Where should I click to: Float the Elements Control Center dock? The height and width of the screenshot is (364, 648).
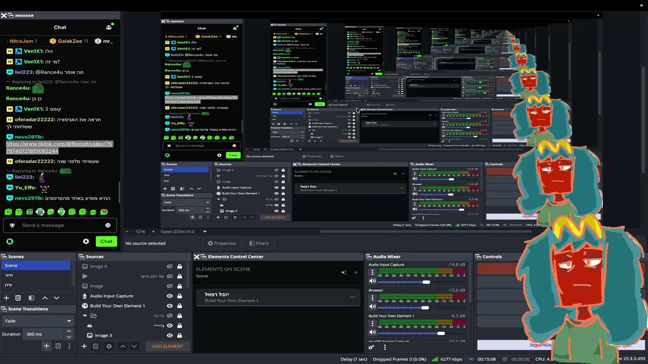(x=203, y=257)
